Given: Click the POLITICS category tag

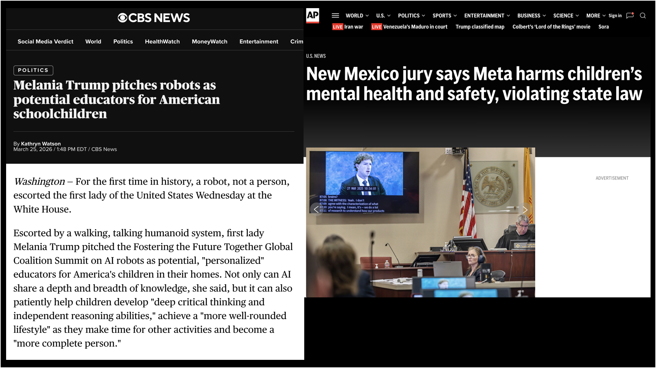Looking at the screenshot, I should (x=33, y=70).
